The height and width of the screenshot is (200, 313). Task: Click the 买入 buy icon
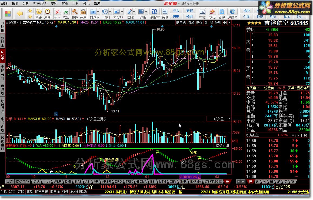coord(57,14)
